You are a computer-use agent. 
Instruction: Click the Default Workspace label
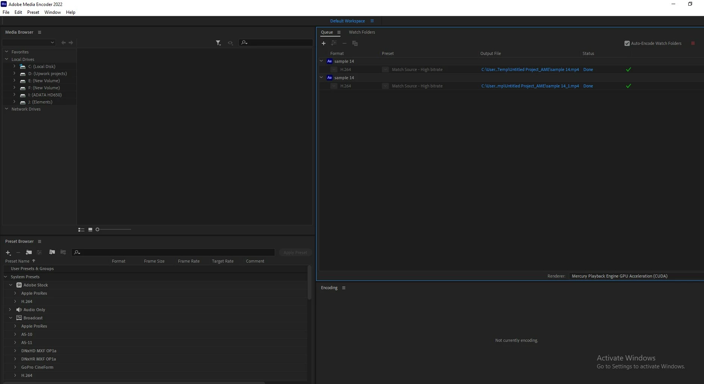pos(348,21)
